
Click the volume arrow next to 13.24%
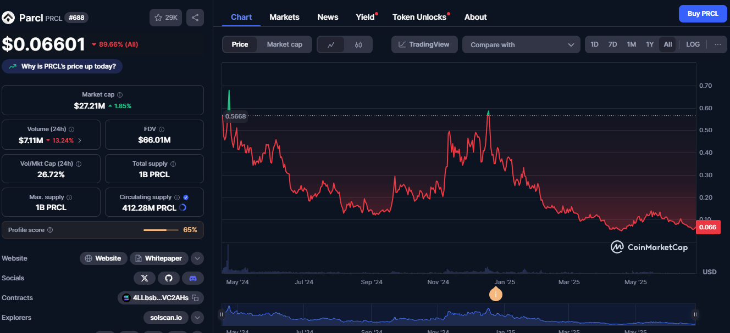pyautogui.click(x=80, y=140)
